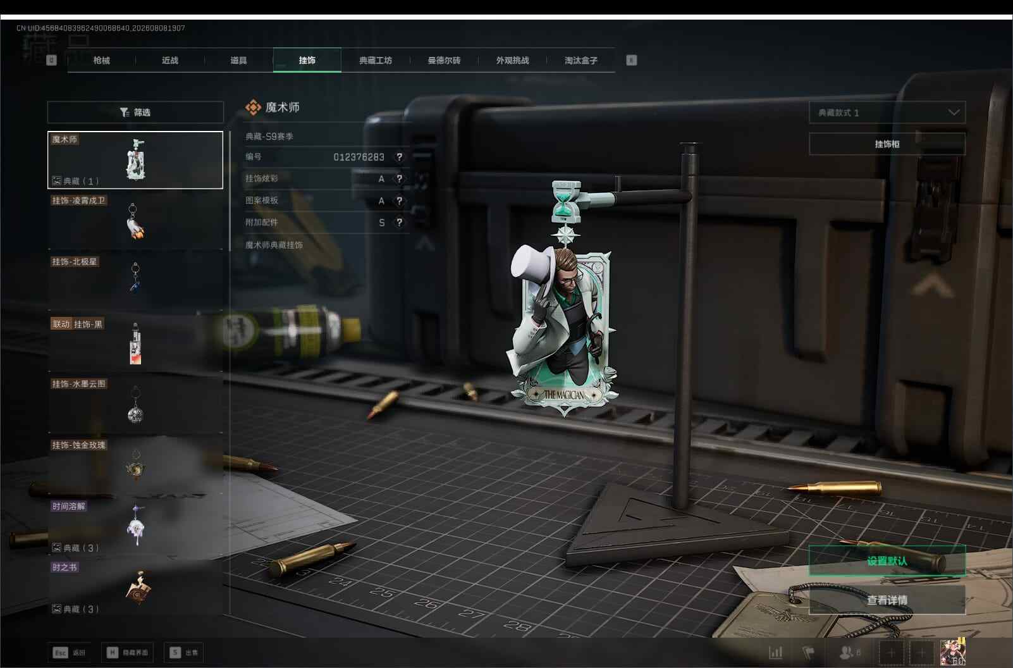Select the 挂饰-凌霄戍卫 rocket charm

coord(135,221)
